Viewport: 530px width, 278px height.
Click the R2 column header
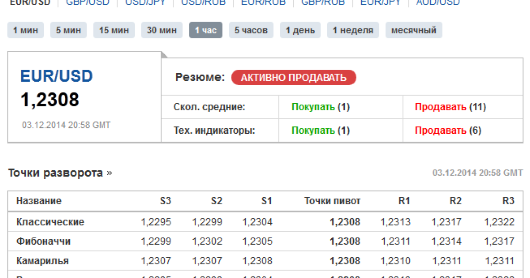coord(456,201)
